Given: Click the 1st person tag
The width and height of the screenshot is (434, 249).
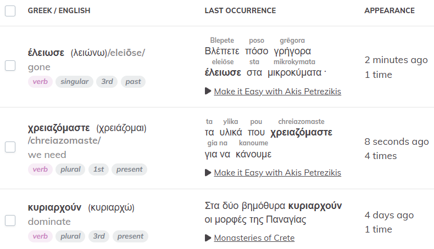Looking at the screenshot, I should (x=98, y=169).
